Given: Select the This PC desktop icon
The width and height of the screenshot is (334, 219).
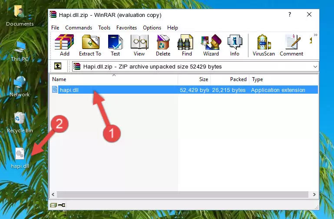Looking at the screenshot, I should [x=20, y=51].
